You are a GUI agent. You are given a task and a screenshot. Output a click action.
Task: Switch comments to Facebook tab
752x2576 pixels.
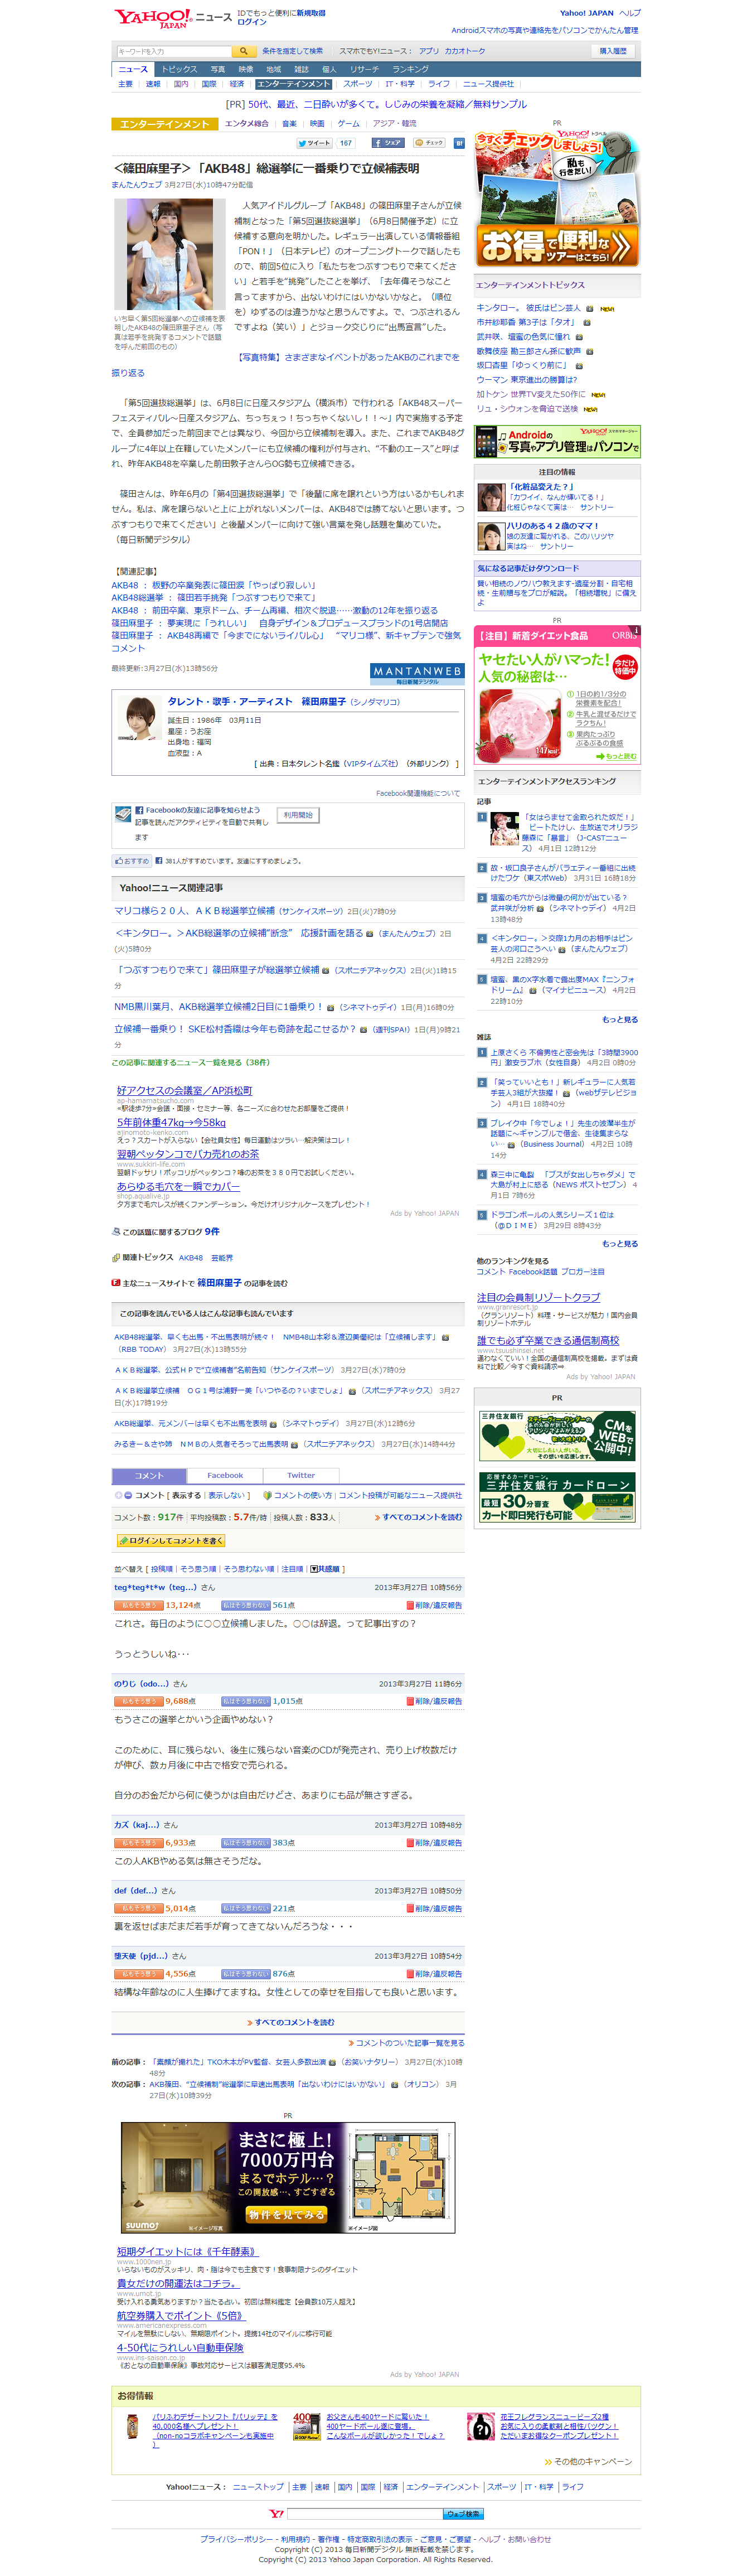coord(225,1475)
